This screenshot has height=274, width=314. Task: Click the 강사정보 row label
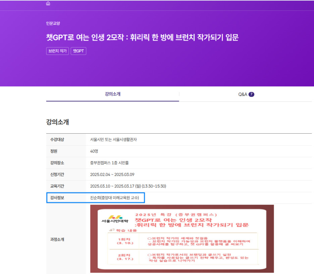point(57,198)
